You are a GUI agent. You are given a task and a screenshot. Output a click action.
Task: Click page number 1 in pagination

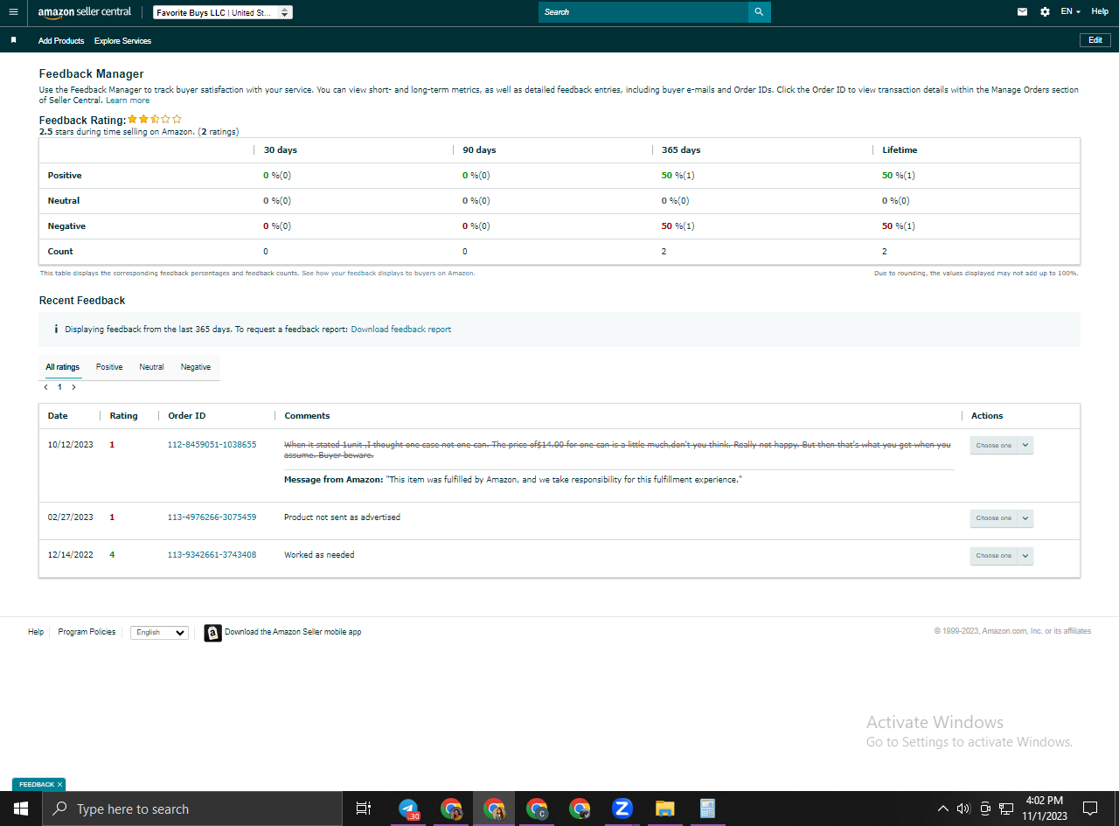click(59, 386)
